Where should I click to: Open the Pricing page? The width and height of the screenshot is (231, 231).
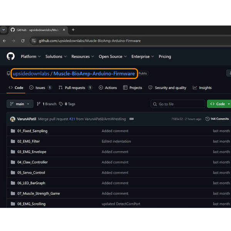(165, 57)
